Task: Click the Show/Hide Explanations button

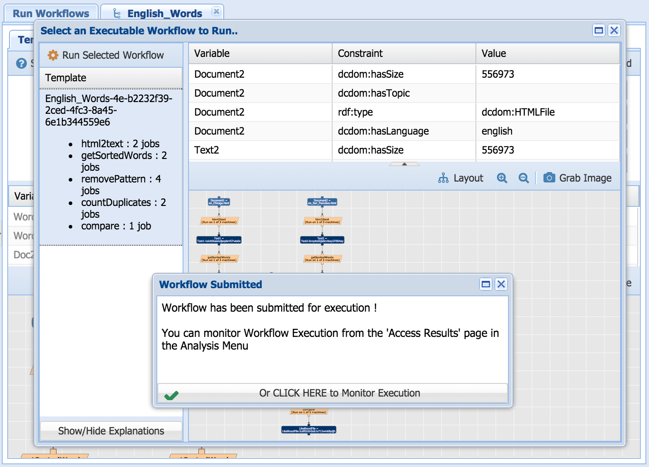Action: pos(111,431)
